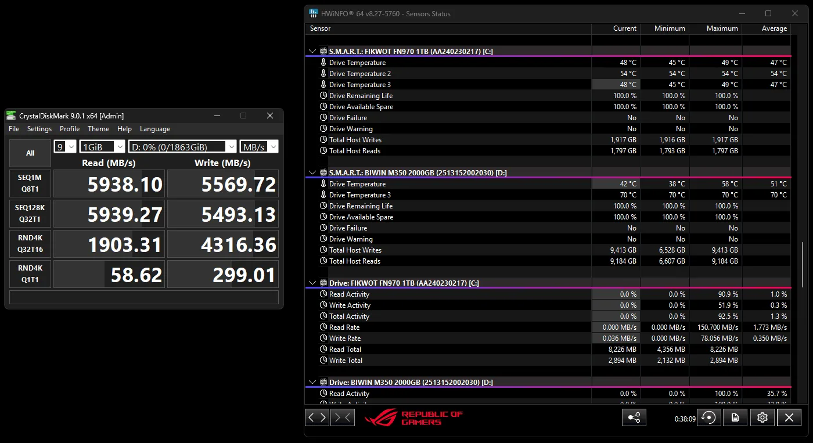Open the Language menu in CrystalDiskMark
Screen dimensions: 813x443
click(x=155, y=129)
